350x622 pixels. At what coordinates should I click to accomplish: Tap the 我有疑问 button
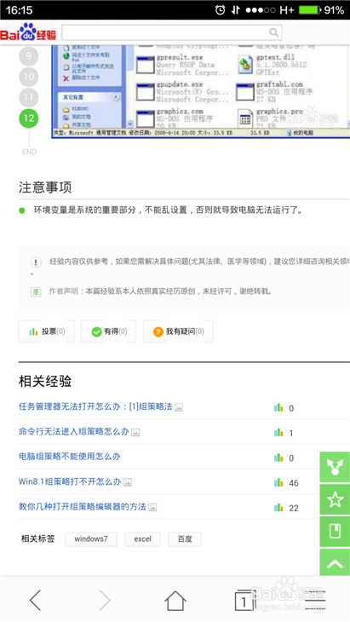[x=178, y=331]
